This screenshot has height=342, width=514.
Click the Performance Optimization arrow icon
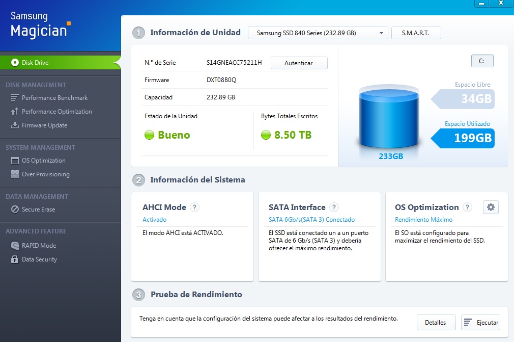coord(15,112)
